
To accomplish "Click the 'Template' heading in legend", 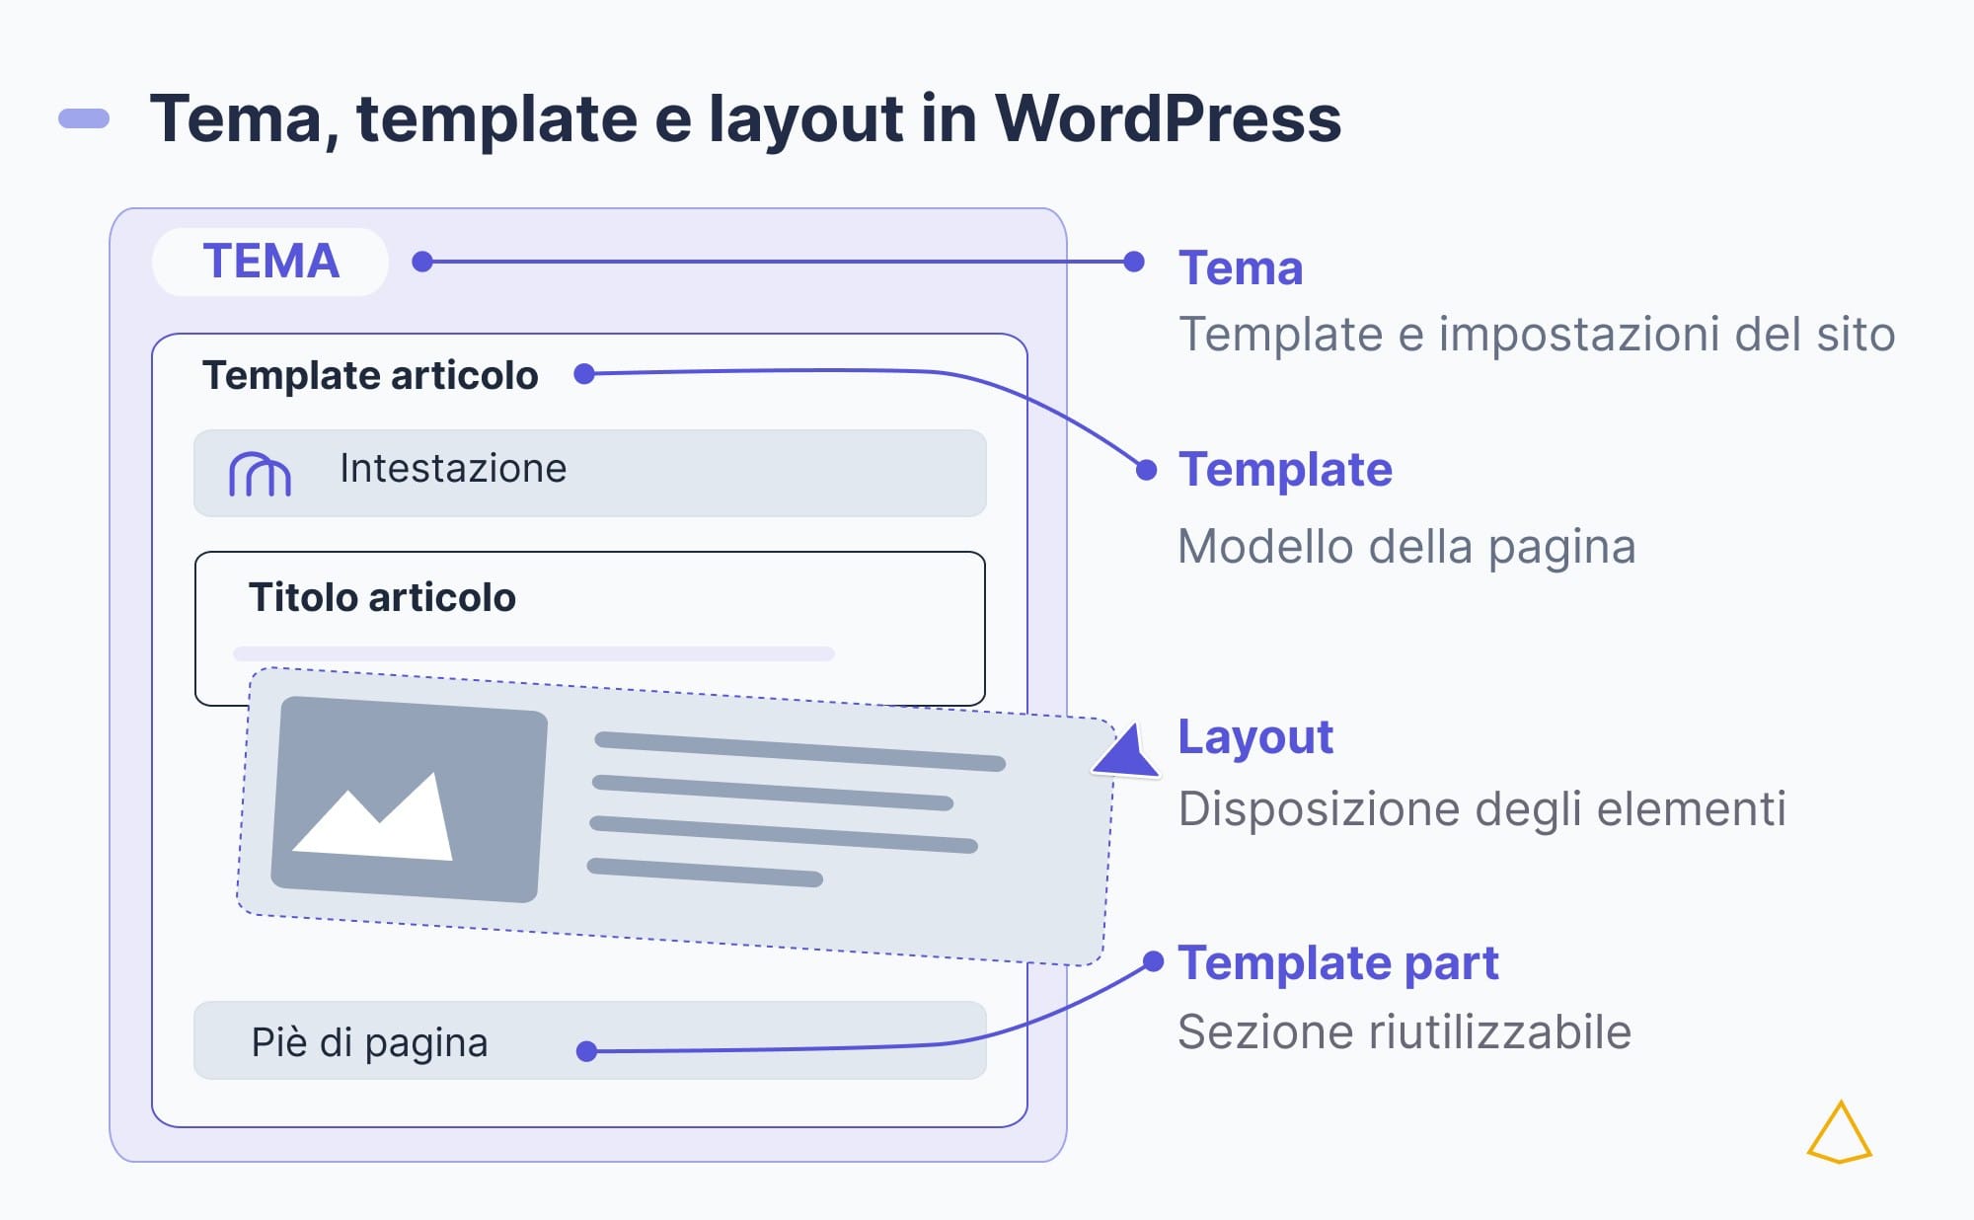I will pos(1285,469).
